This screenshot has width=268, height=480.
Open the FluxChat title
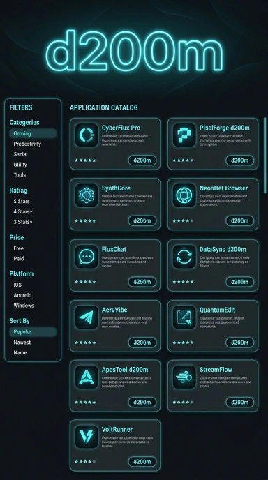tap(114, 249)
